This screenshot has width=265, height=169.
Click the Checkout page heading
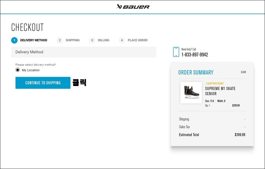point(27,27)
